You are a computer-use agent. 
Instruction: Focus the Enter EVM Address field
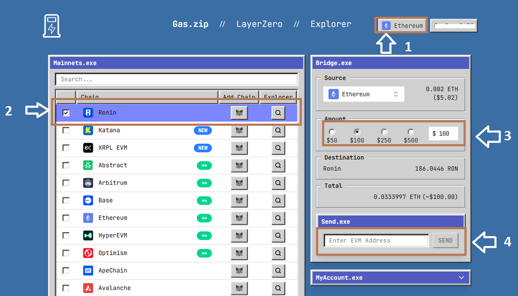376,240
